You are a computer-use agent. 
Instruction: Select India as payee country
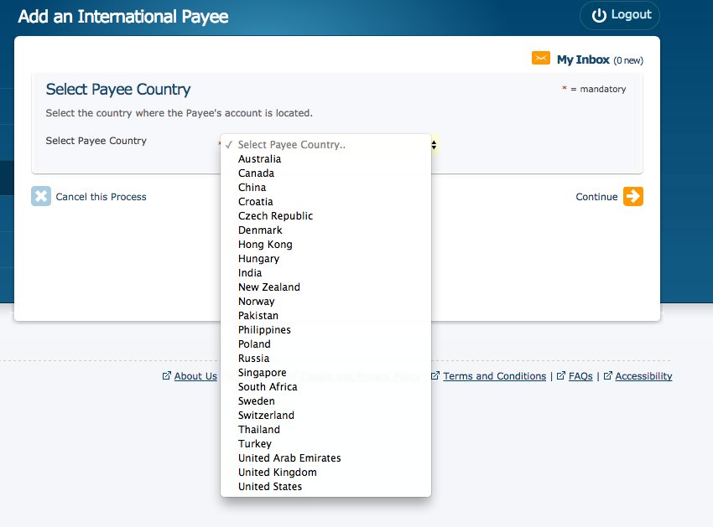[325, 272]
